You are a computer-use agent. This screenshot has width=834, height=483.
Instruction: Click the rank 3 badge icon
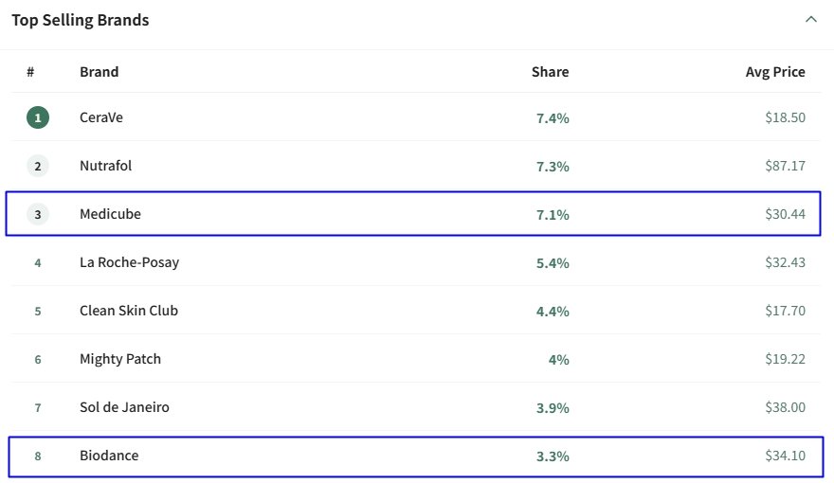coord(38,215)
